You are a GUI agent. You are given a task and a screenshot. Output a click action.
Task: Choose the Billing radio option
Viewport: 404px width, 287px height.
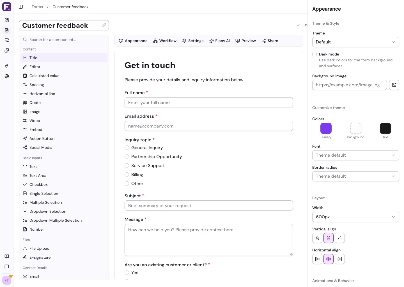point(127,175)
